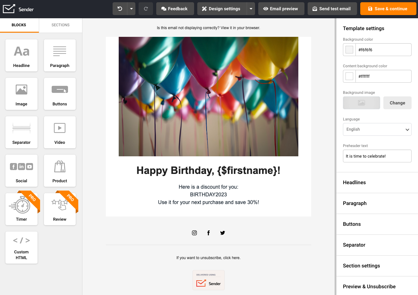Expand the Headlines settings section
The width and height of the screenshot is (418, 295).
point(377,183)
